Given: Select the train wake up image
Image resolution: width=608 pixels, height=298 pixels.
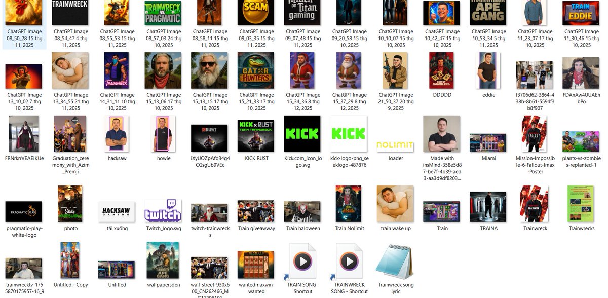Looking at the screenshot, I should click(x=396, y=204).
